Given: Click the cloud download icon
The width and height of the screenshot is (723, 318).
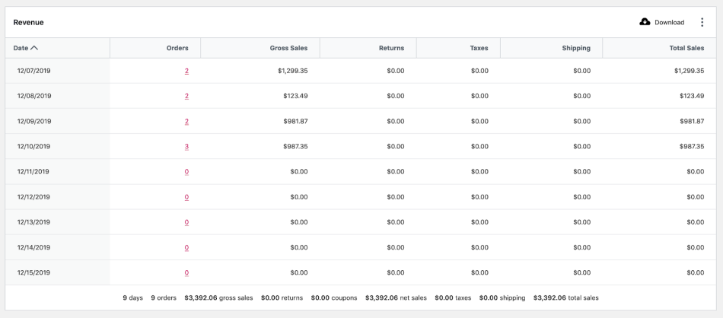Looking at the screenshot, I should (645, 22).
